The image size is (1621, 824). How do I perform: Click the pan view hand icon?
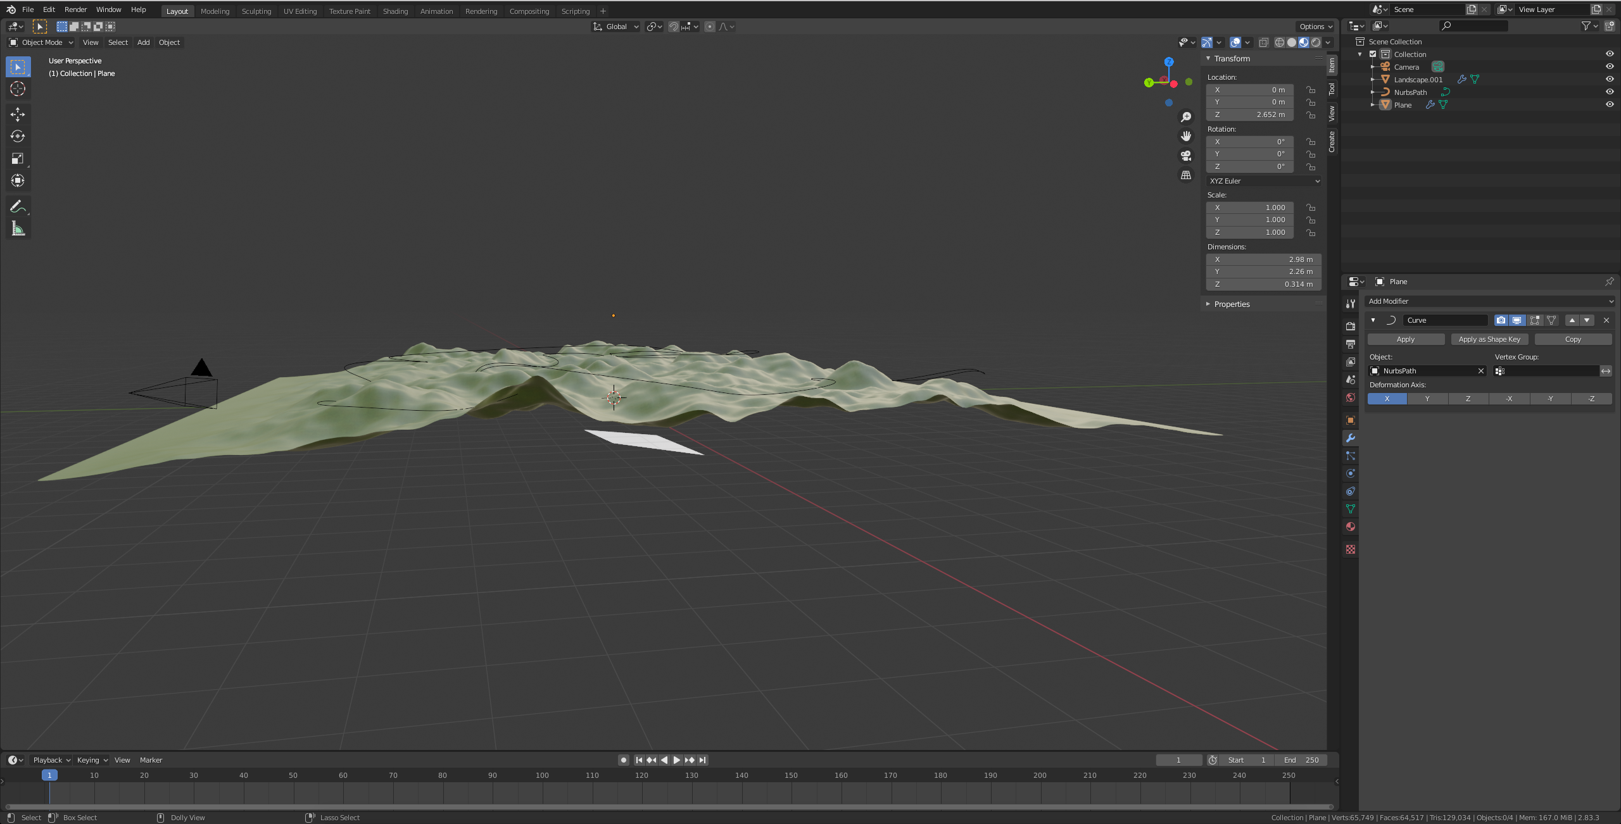pyautogui.click(x=1186, y=136)
